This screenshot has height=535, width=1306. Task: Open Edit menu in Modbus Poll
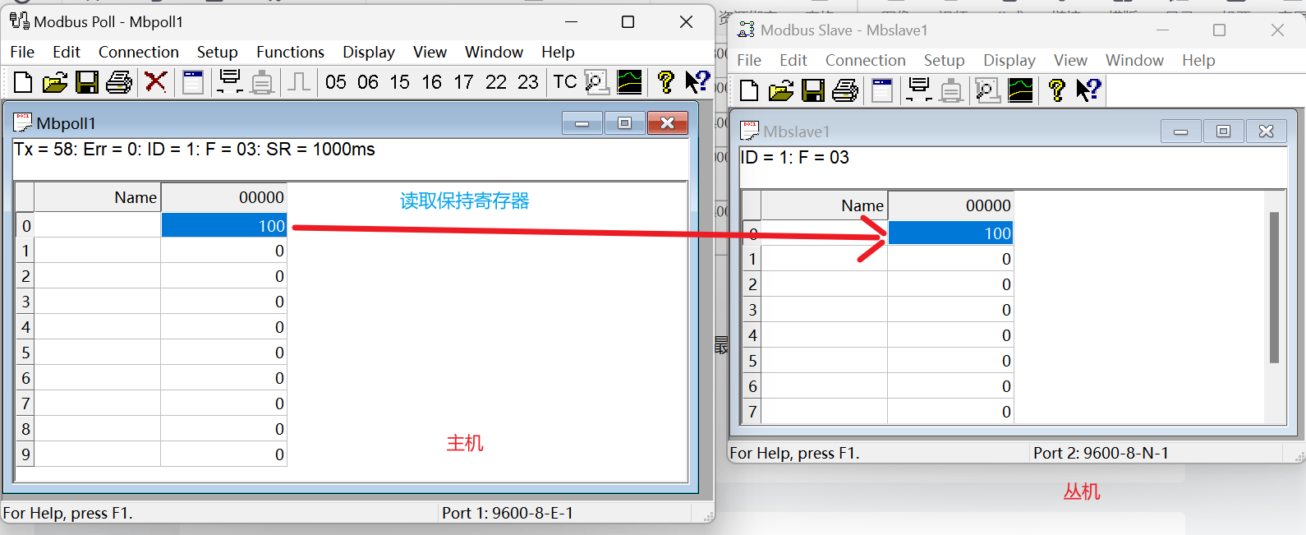[x=67, y=52]
